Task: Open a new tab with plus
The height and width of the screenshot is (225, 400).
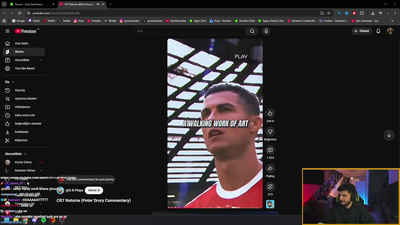Action: [110, 4]
